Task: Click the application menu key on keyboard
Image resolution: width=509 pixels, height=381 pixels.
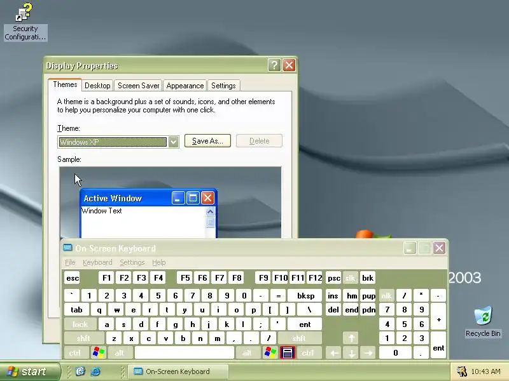Action: (x=288, y=352)
